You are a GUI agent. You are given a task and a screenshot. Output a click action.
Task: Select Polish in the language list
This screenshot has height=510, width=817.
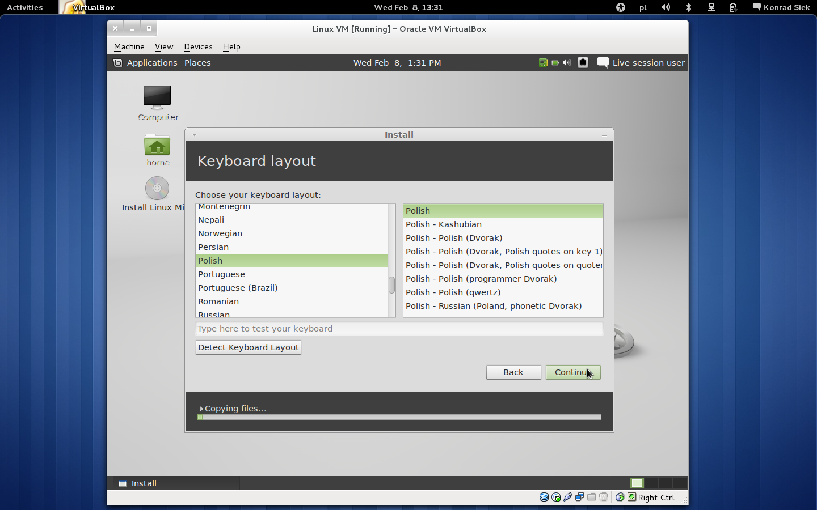click(292, 261)
